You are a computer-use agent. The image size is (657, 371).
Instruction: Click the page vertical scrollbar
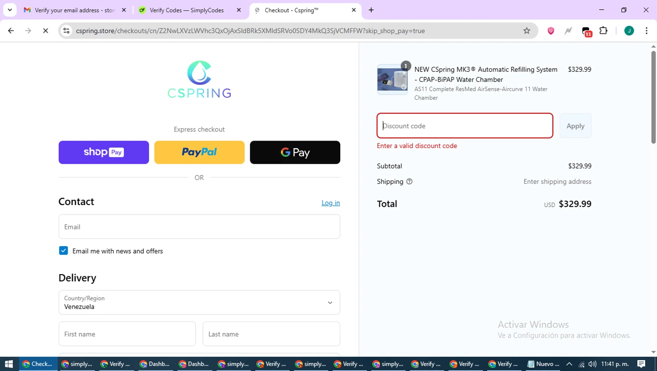pyautogui.click(x=653, y=97)
